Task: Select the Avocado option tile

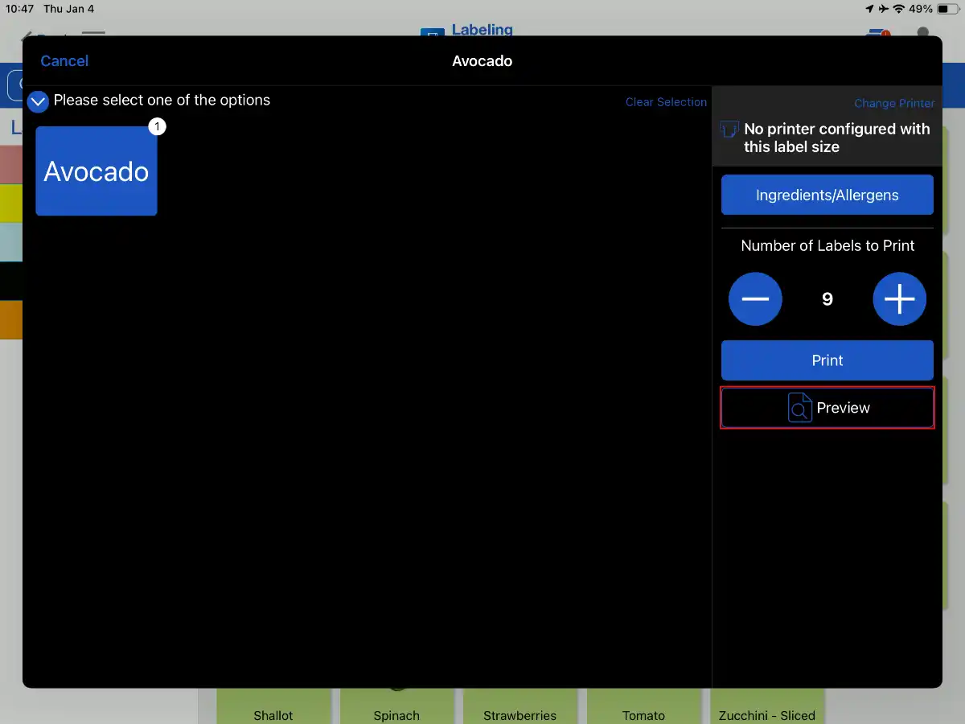Action: pyautogui.click(x=96, y=171)
